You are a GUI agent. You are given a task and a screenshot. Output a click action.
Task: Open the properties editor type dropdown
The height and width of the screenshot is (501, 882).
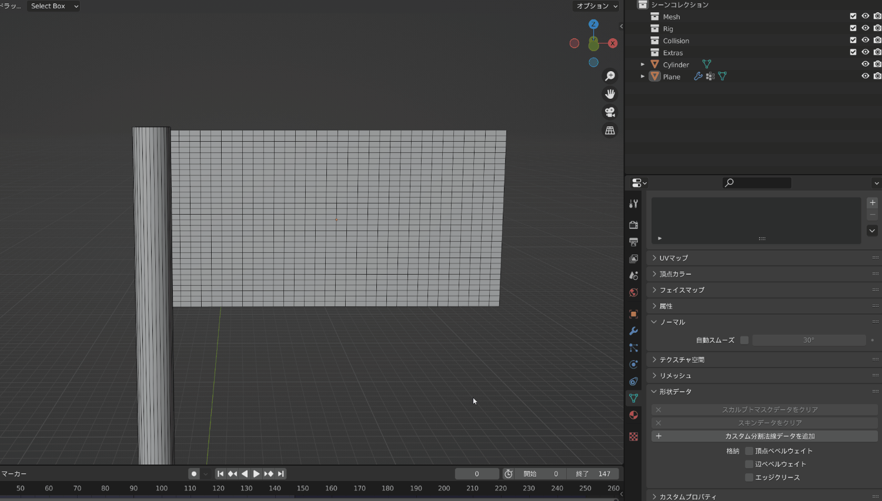[639, 183]
